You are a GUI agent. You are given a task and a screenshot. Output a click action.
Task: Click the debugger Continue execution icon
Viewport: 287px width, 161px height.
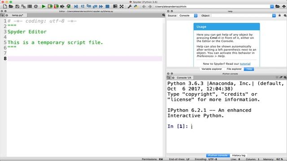point(101,7)
